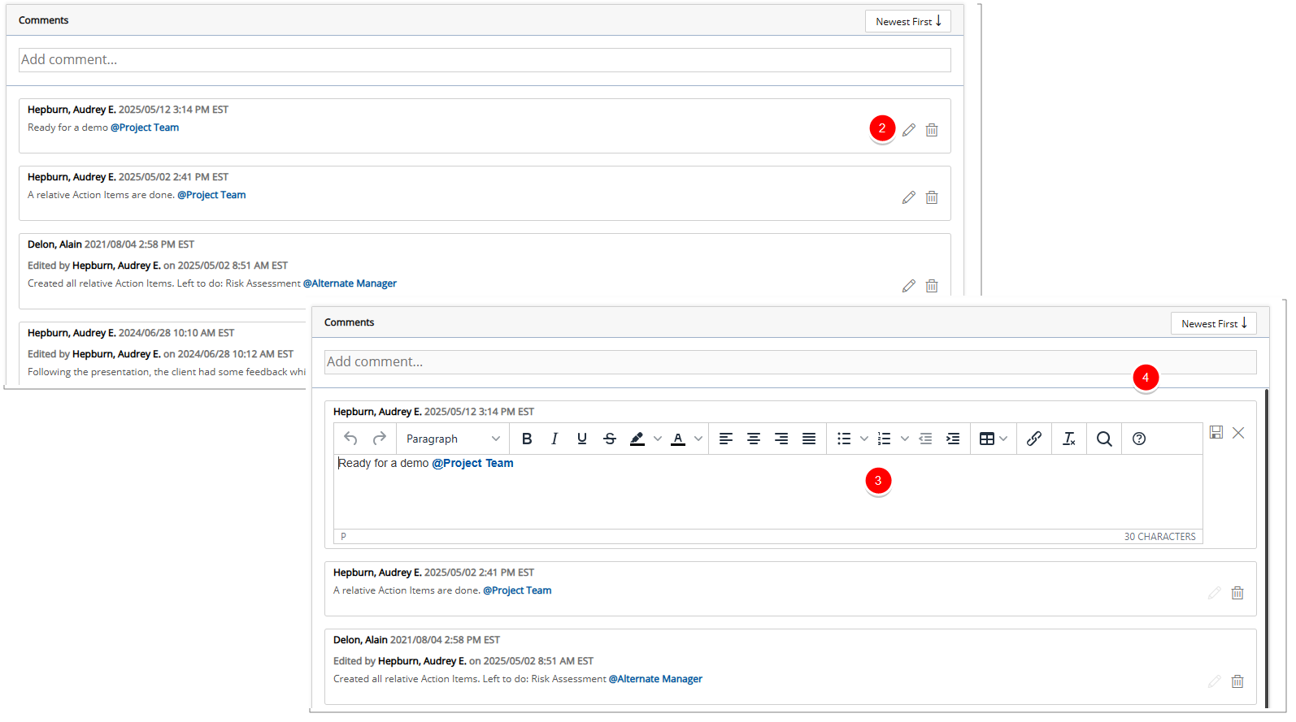Click Add comment field in top panel

485,60
